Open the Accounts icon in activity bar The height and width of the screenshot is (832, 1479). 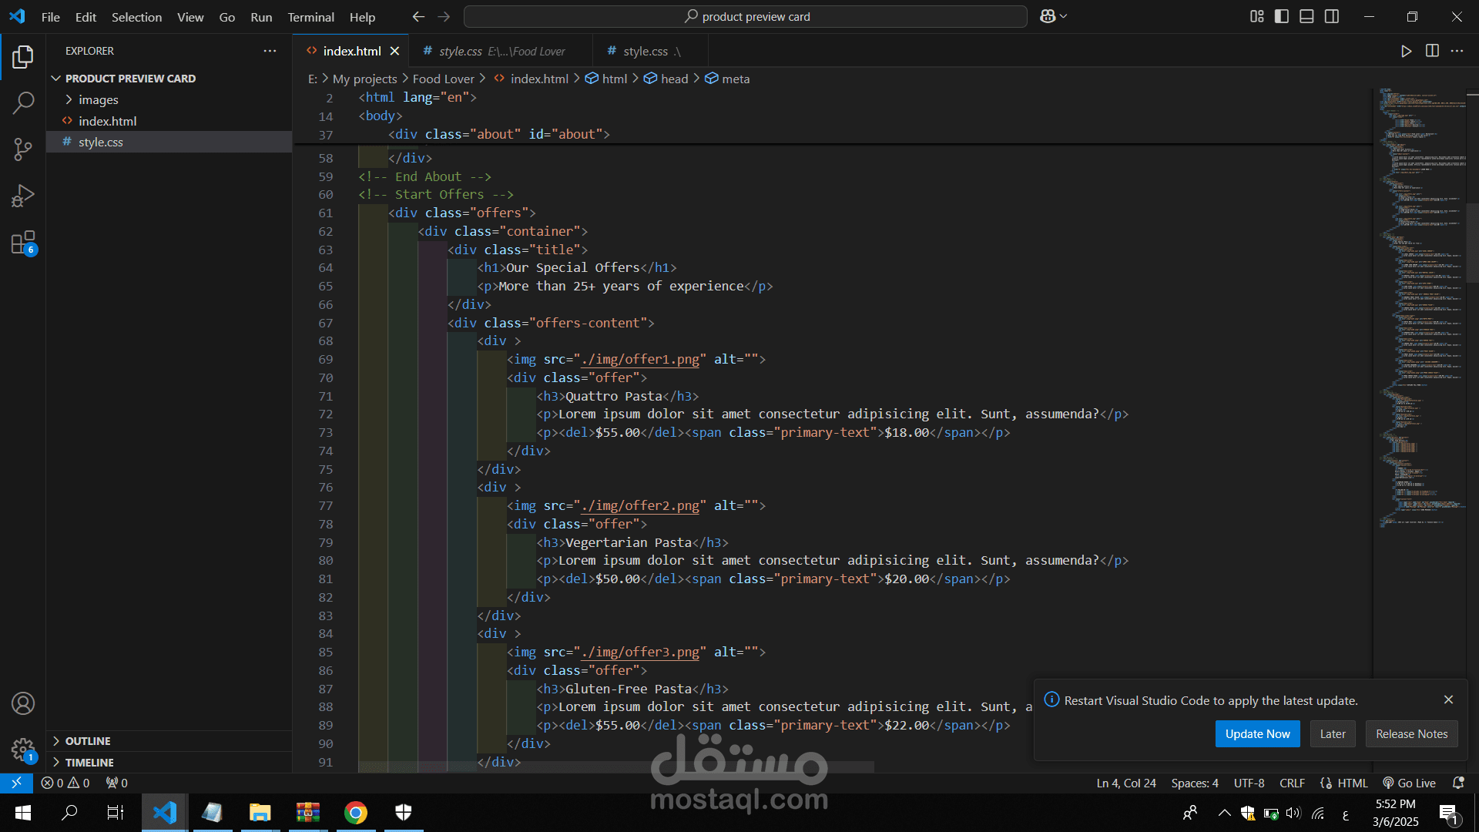[23, 703]
